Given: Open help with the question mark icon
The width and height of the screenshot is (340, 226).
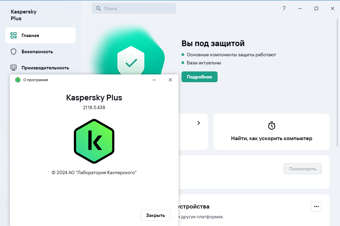Looking at the screenshot, I should (284, 8).
